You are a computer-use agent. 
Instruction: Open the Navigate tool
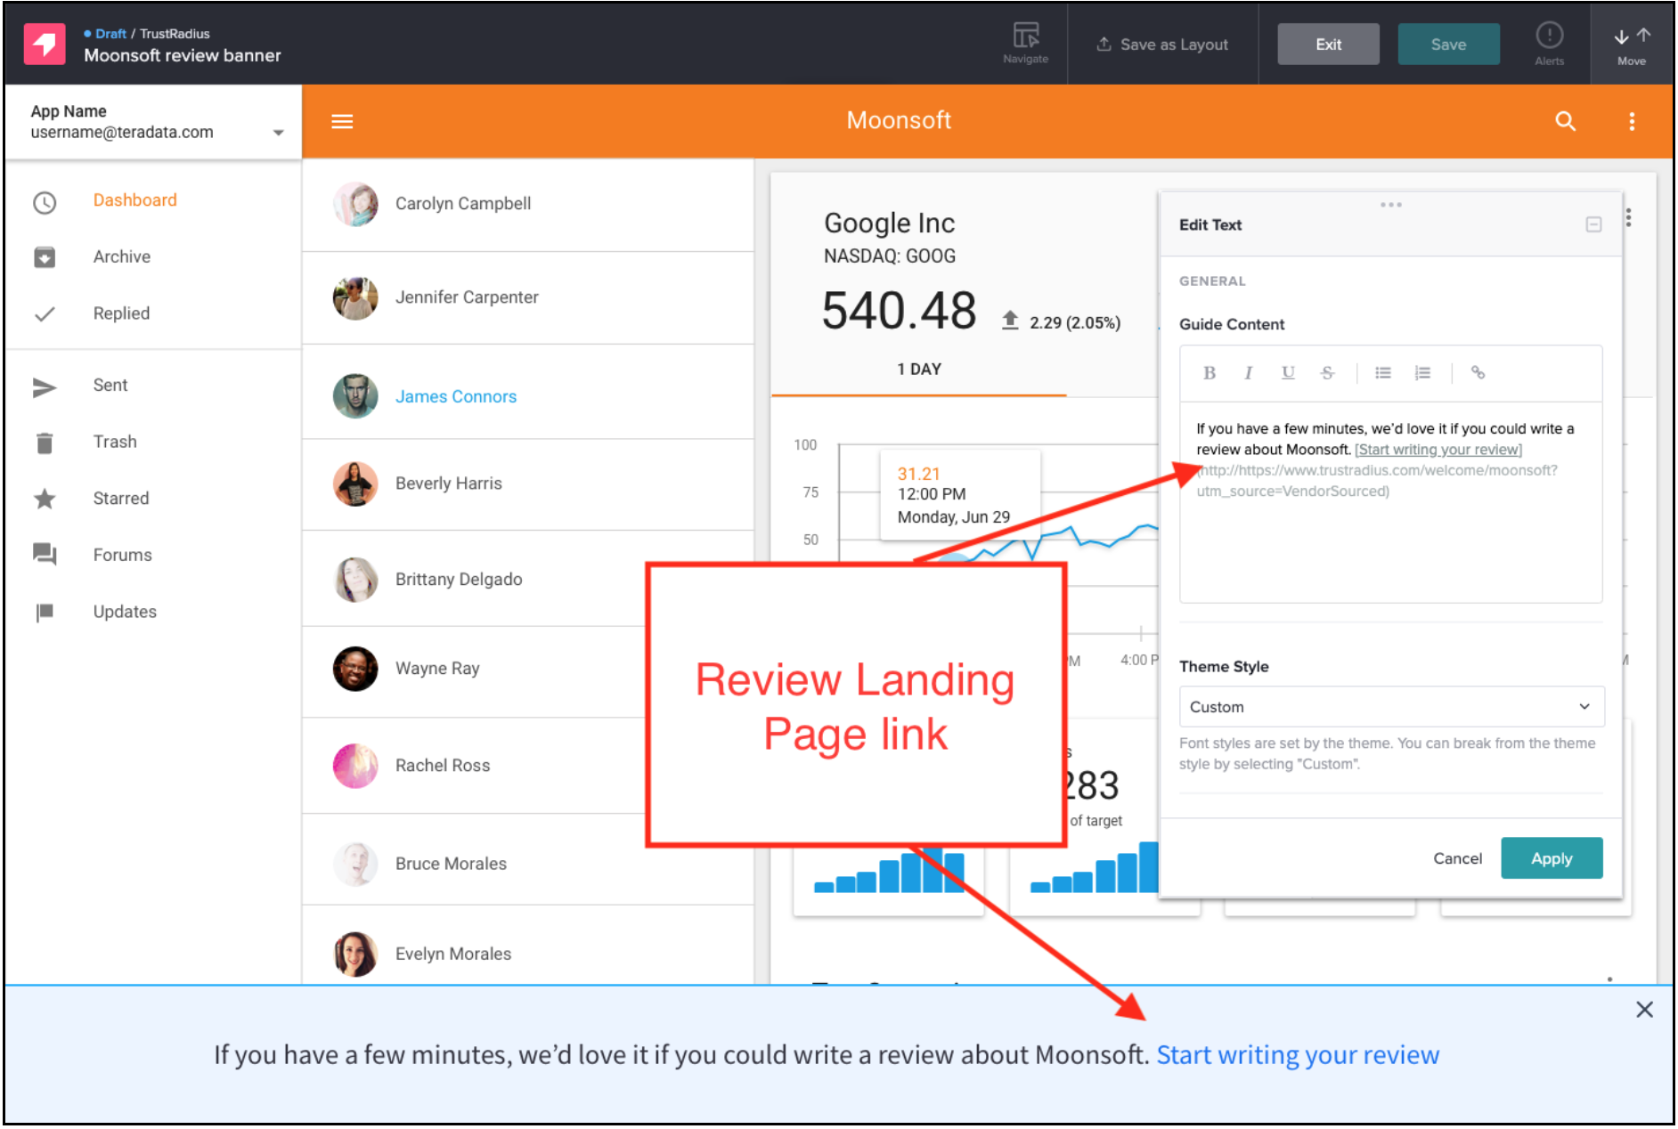(x=1025, y=44)
